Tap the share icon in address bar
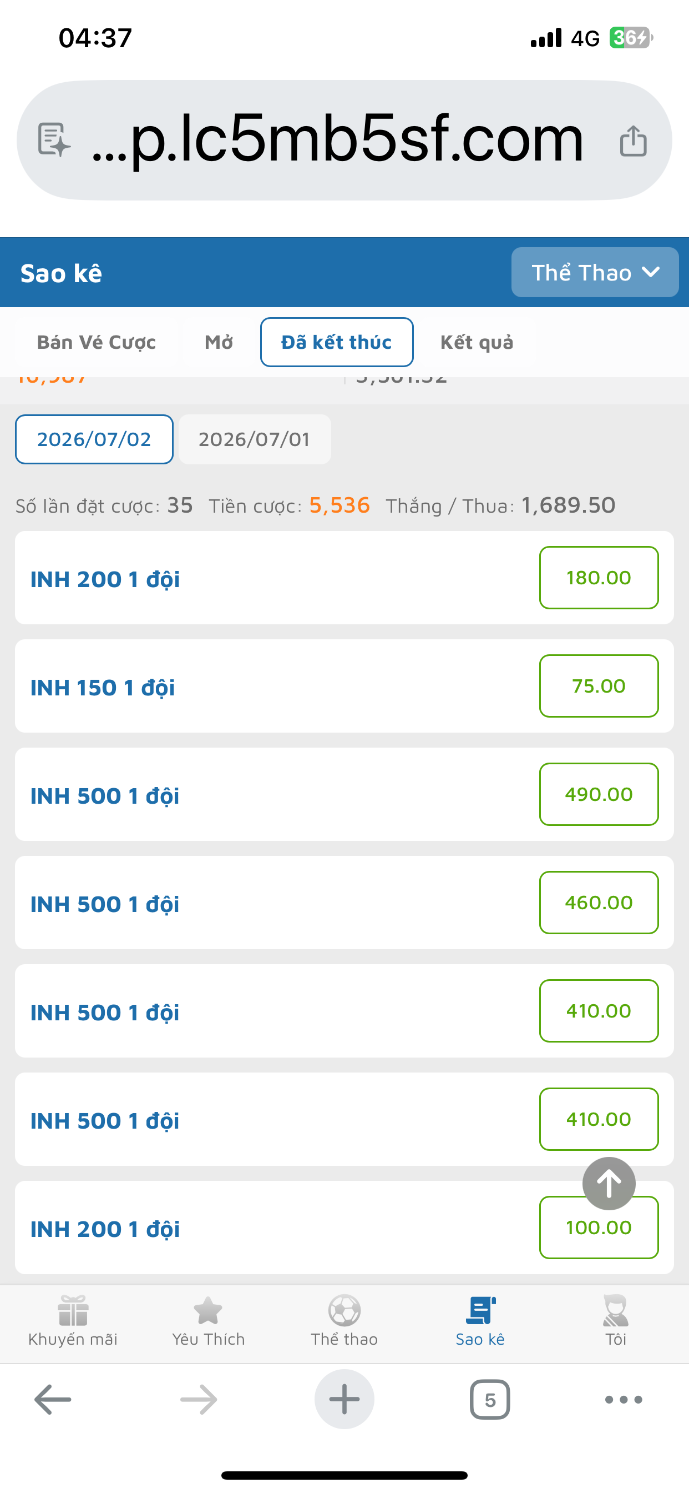The image size is (689, 1493). point(633,141)
